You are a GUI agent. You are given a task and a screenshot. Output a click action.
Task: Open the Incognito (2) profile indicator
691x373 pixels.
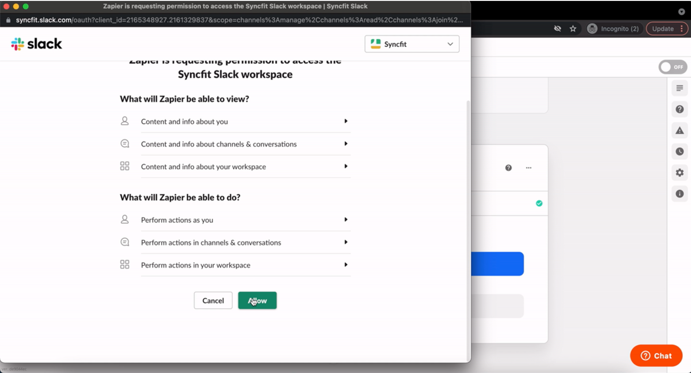pyautogui.click(x=614, y=29)
